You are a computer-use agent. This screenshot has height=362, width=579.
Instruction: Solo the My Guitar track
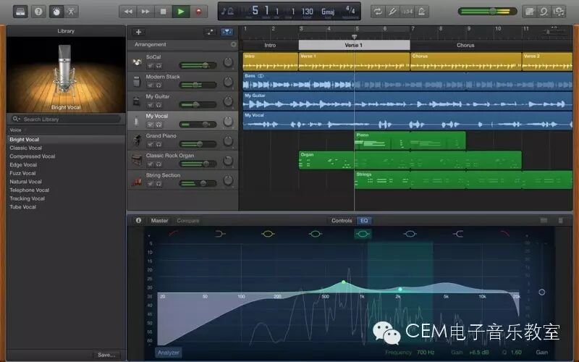159,105
